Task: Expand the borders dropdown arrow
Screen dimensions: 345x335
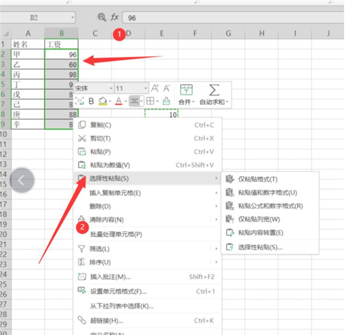Action: tap(158, 101)
